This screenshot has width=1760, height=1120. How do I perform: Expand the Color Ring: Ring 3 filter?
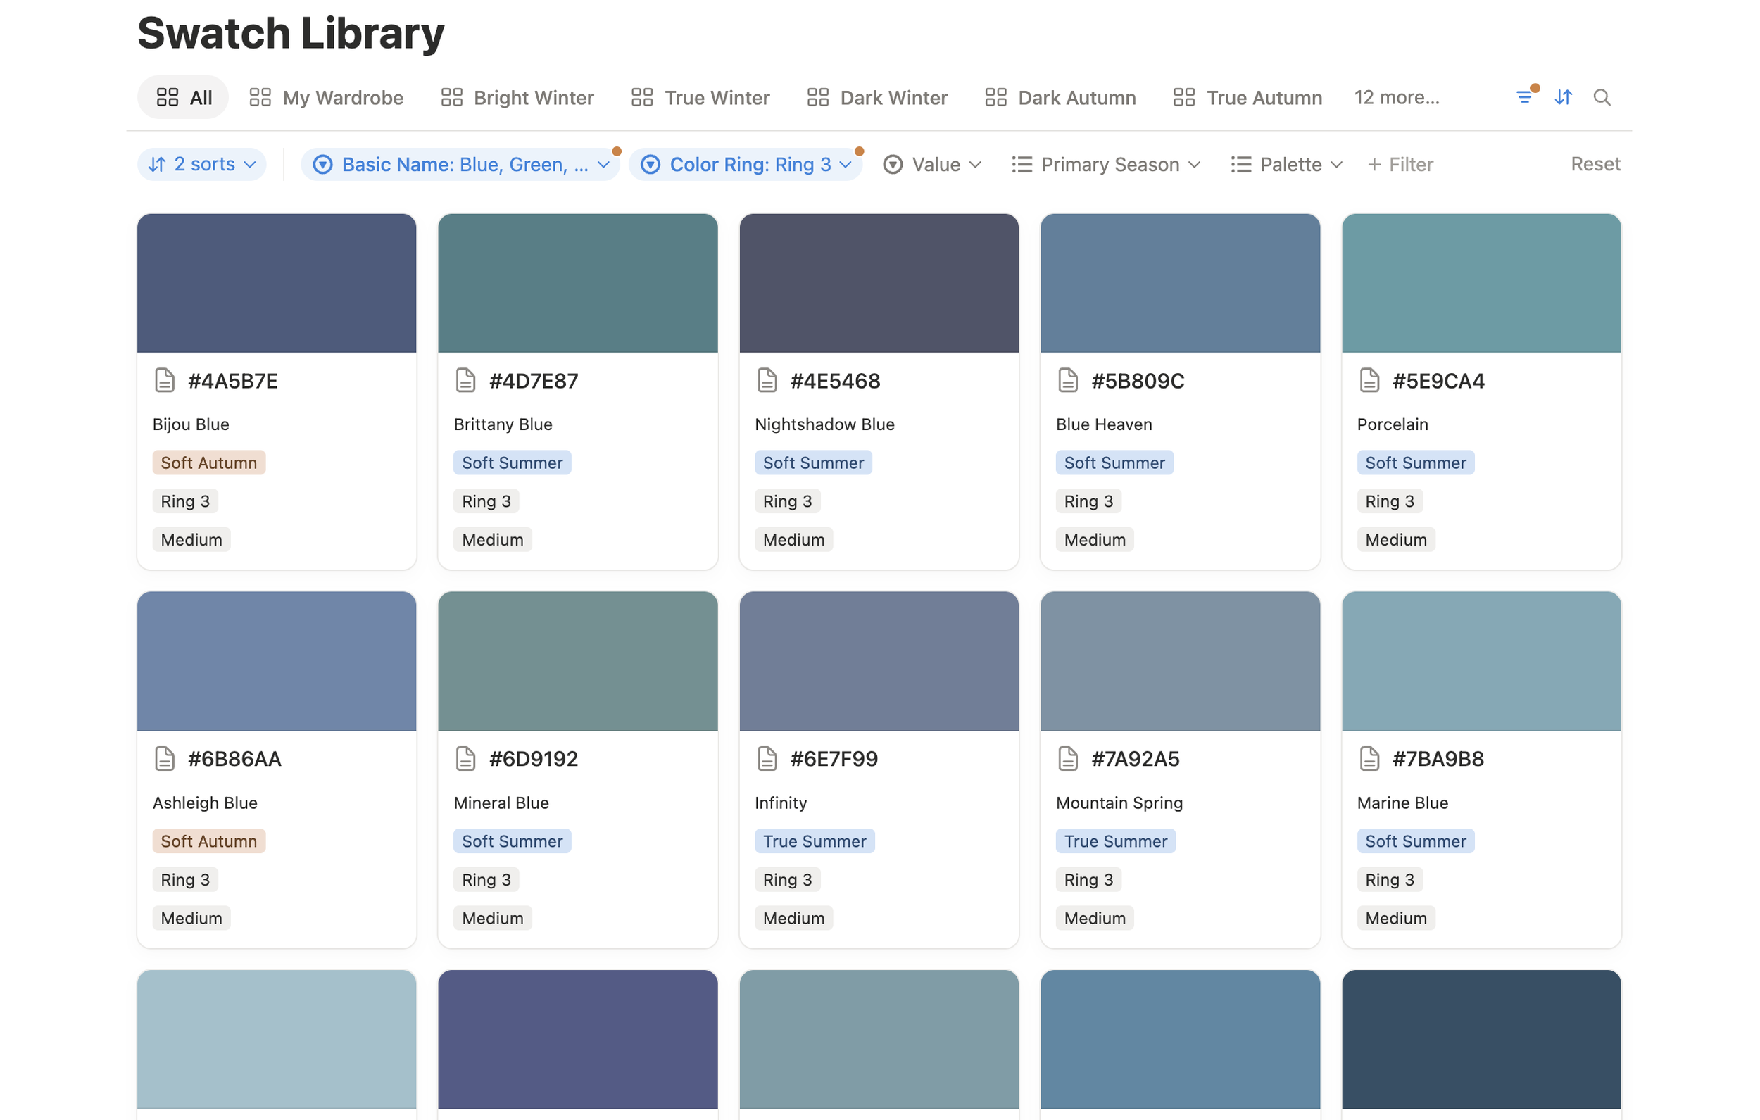[746, 165]
